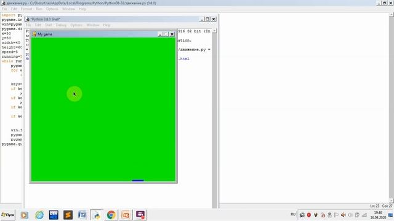Click the RU language indicator in the tray
Viewport: 394px width, 221px height.
(x=293, y=214)
